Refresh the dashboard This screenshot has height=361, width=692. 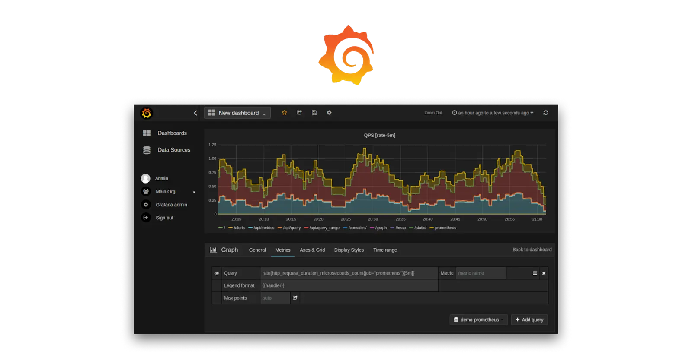pyautogui.click(x=546, y=113)
